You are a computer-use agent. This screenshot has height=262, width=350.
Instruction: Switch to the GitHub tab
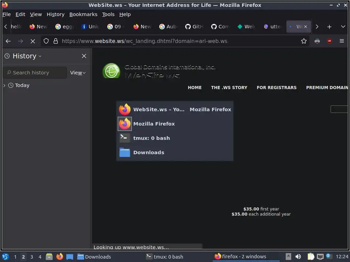tap(194, 27)
